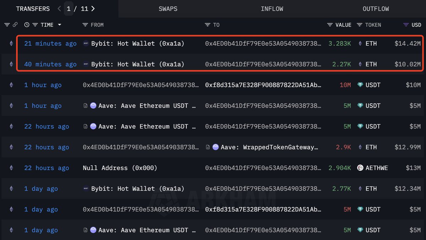
Task: Click ETH token icon in $12.99M row
Action: [x=360, y=147]
